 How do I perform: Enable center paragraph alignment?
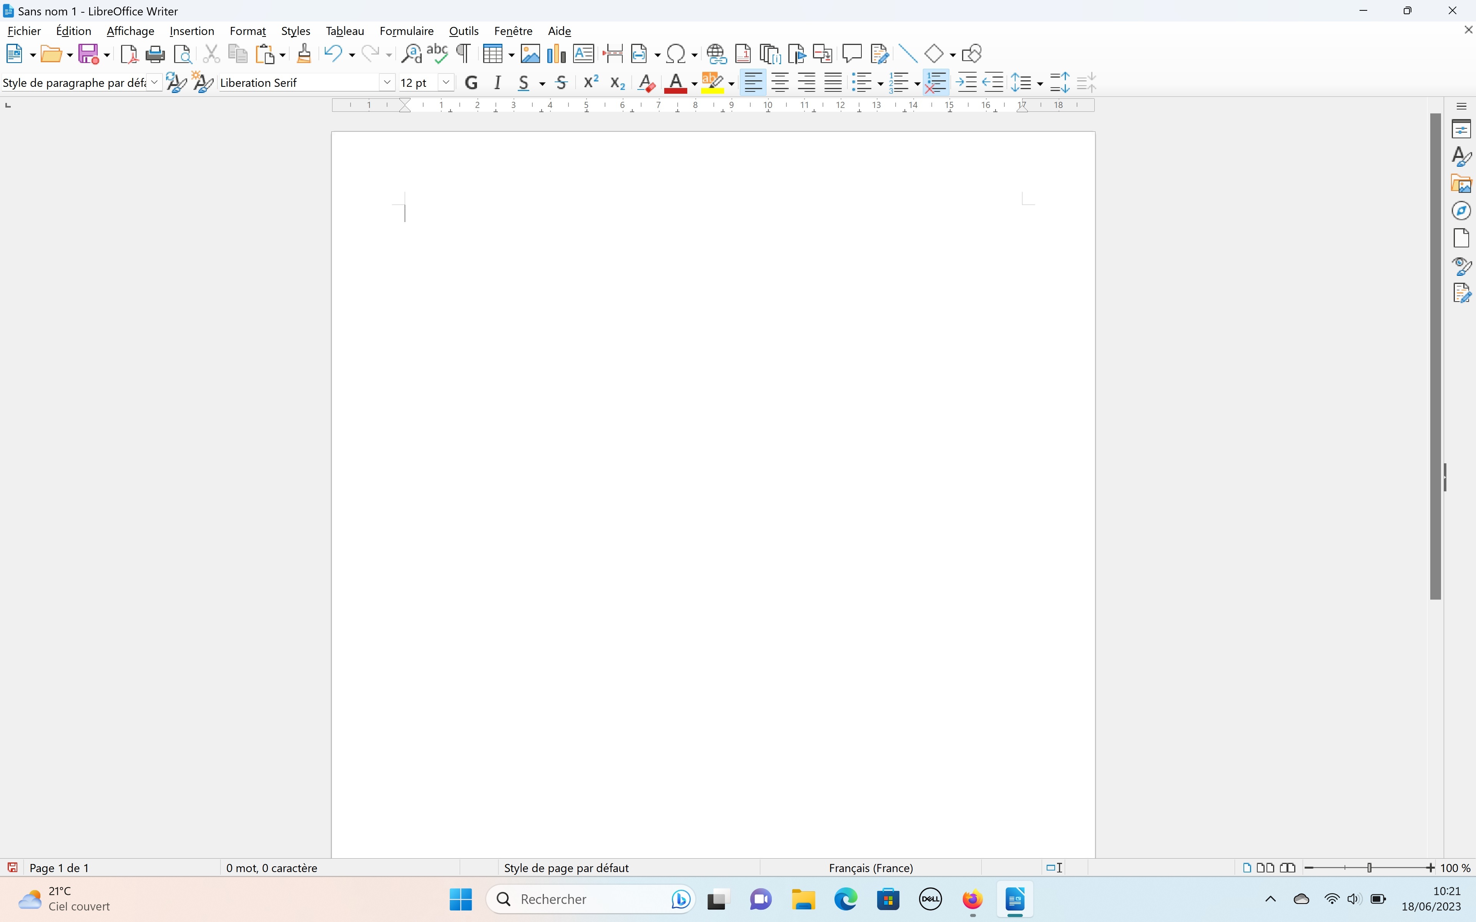coord(780,83)
